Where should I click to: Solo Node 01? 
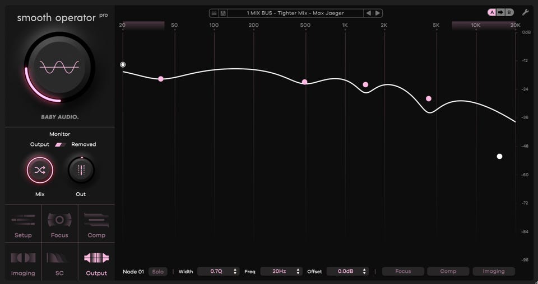158,272
